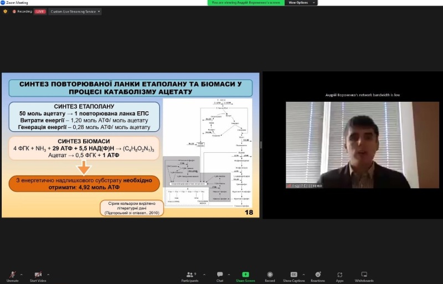Select the speaker's video thumbnail
This screenshot has height=284, width=443.
click(363, 145)
